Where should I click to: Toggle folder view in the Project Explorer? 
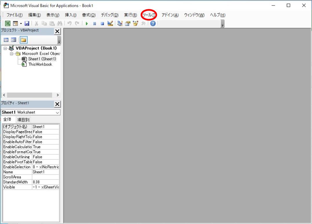click(23, 39)
